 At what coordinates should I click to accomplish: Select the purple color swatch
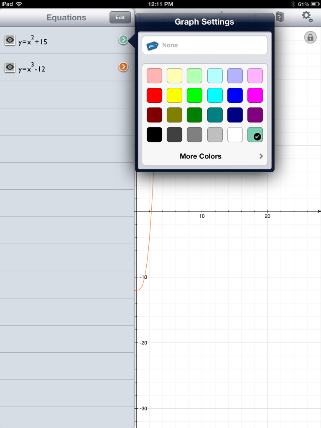coord(255,115)
